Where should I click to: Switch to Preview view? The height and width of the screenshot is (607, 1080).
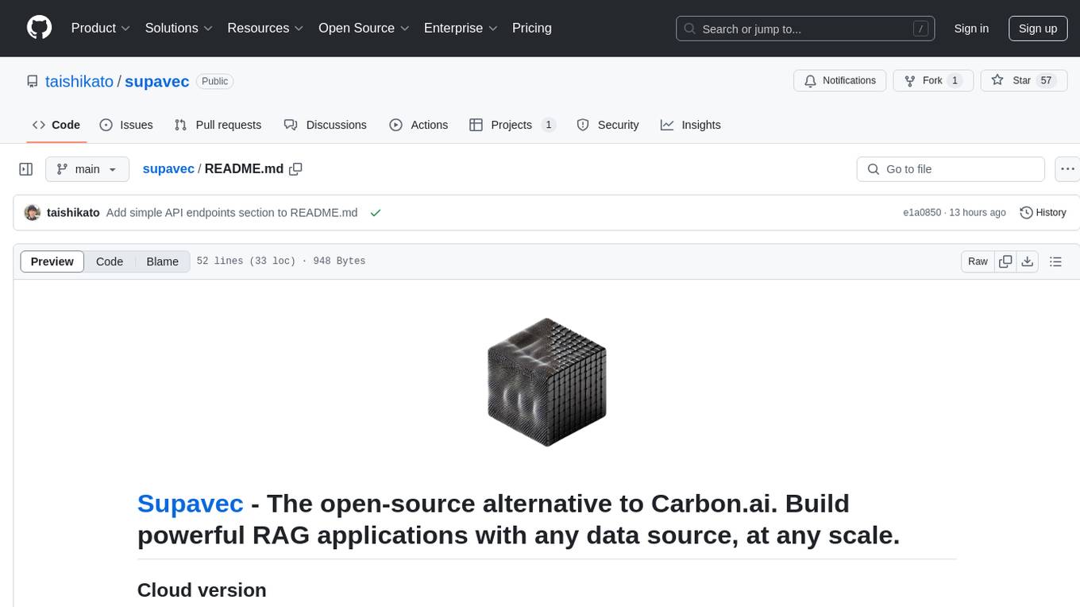pyautogui.click(x=52, y=261)
